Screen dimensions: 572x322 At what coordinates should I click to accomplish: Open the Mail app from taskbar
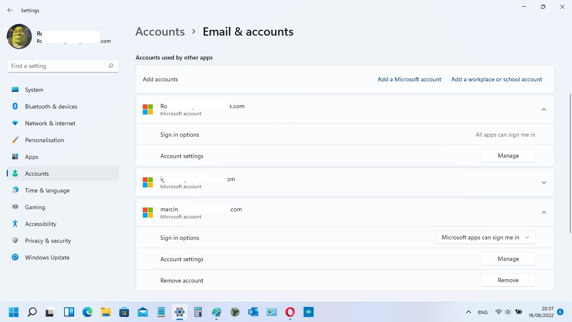(143, 312)
